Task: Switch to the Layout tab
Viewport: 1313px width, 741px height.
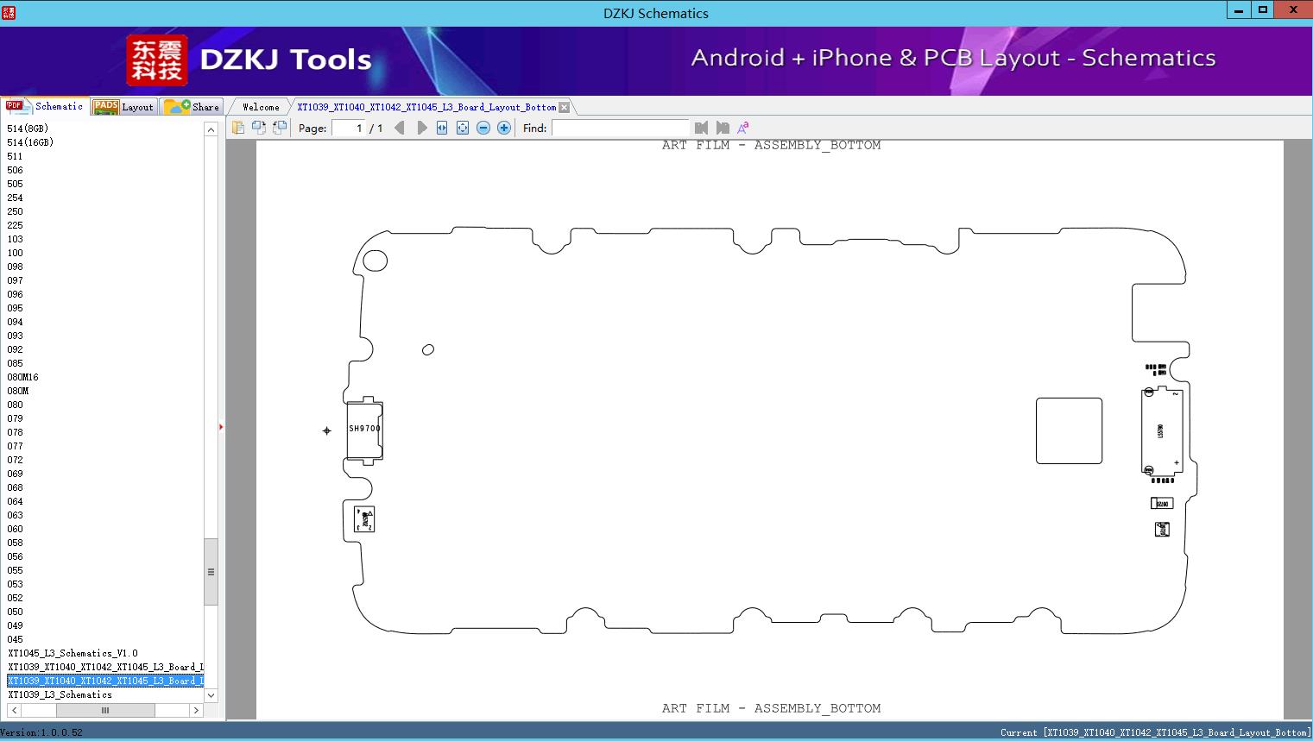Action: pyautogui.click(x=123, y=106)
